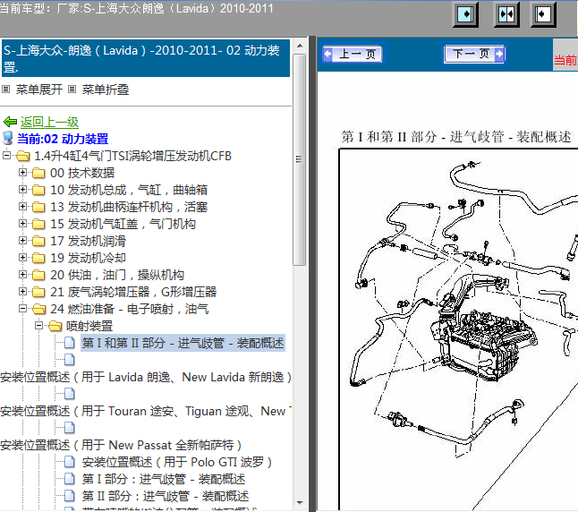
Task: Click page icon of 第 I 部分：进气歧管
Action: click(x=70, y=478)
